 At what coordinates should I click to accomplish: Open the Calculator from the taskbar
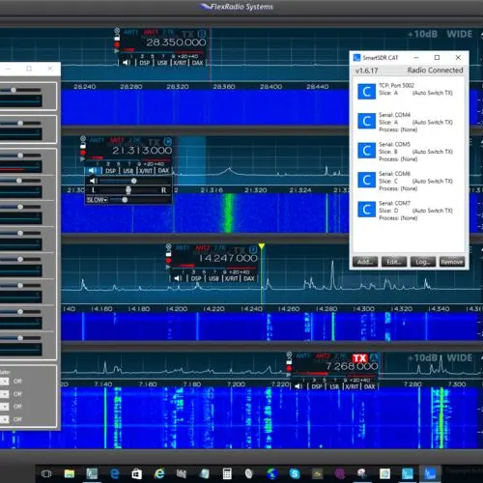coord(227,473)
